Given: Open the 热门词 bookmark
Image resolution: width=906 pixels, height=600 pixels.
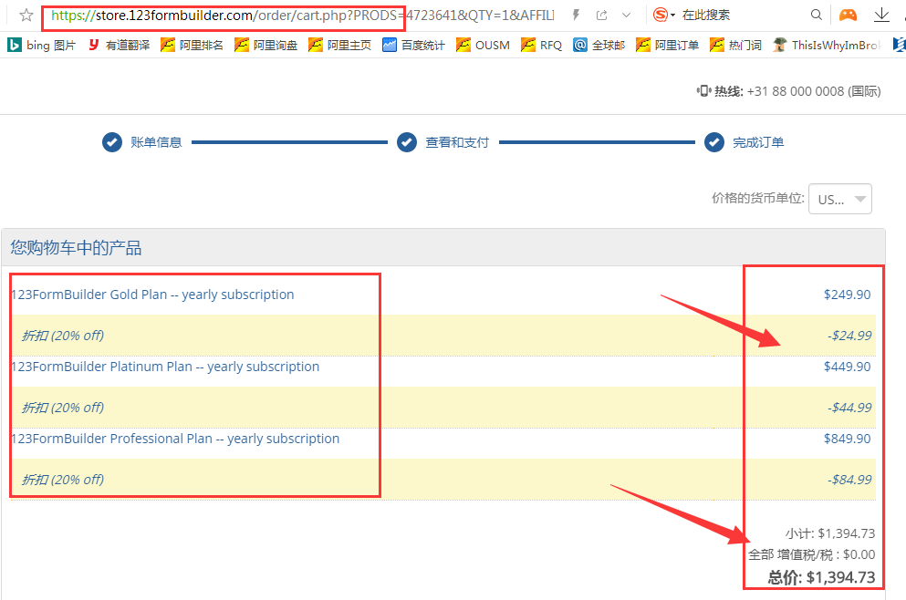Looking at the screenshot, I should [x=735, y=45].
